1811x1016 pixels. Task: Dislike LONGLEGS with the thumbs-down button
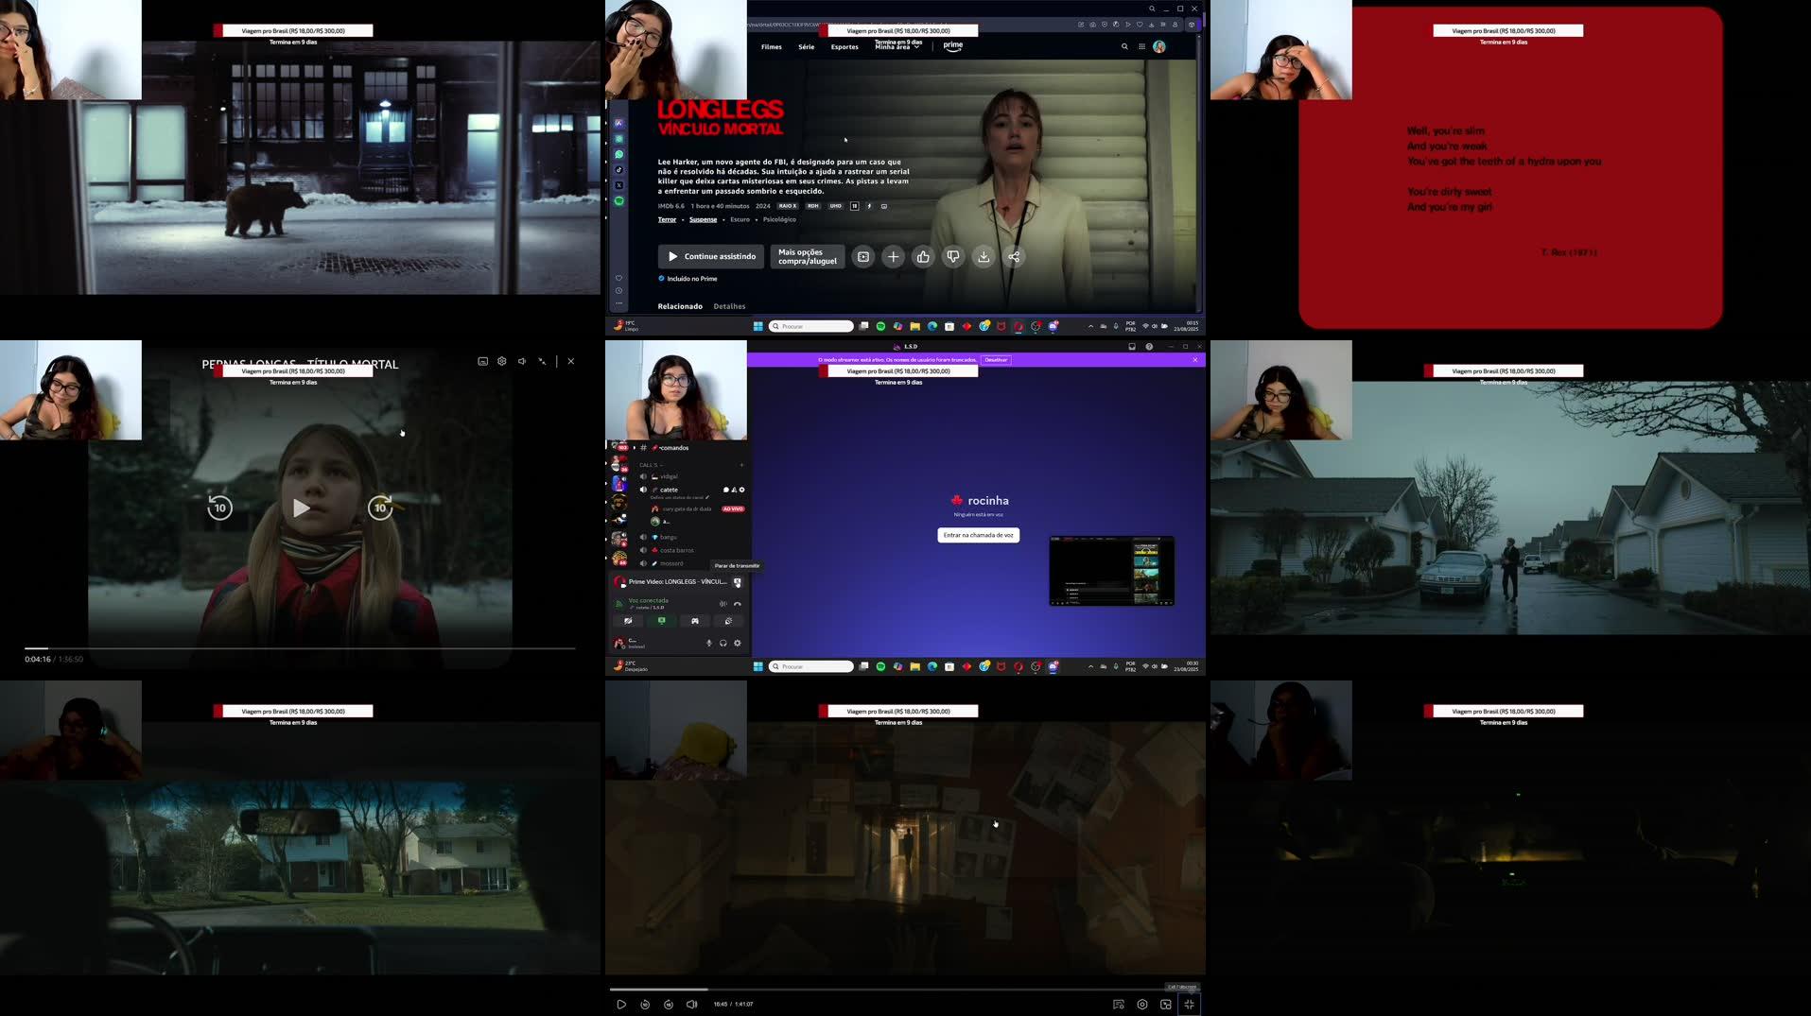pyautogui.click(x=953, y=257)
